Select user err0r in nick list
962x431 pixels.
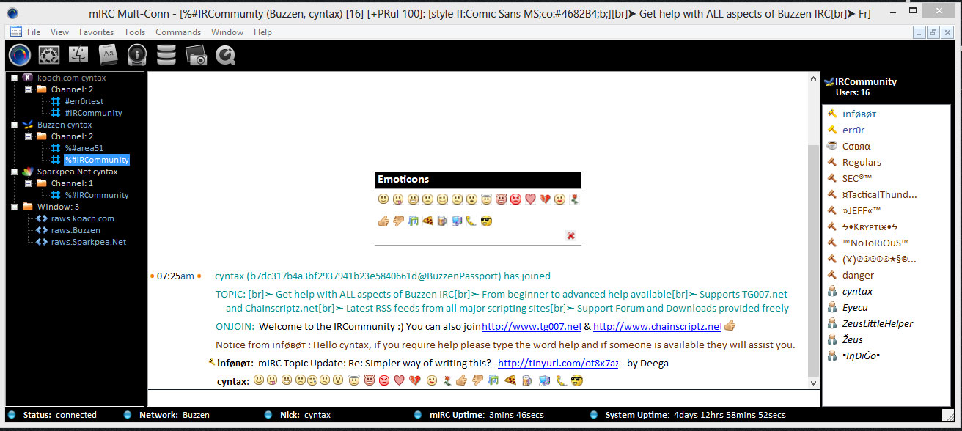(853, 130)
